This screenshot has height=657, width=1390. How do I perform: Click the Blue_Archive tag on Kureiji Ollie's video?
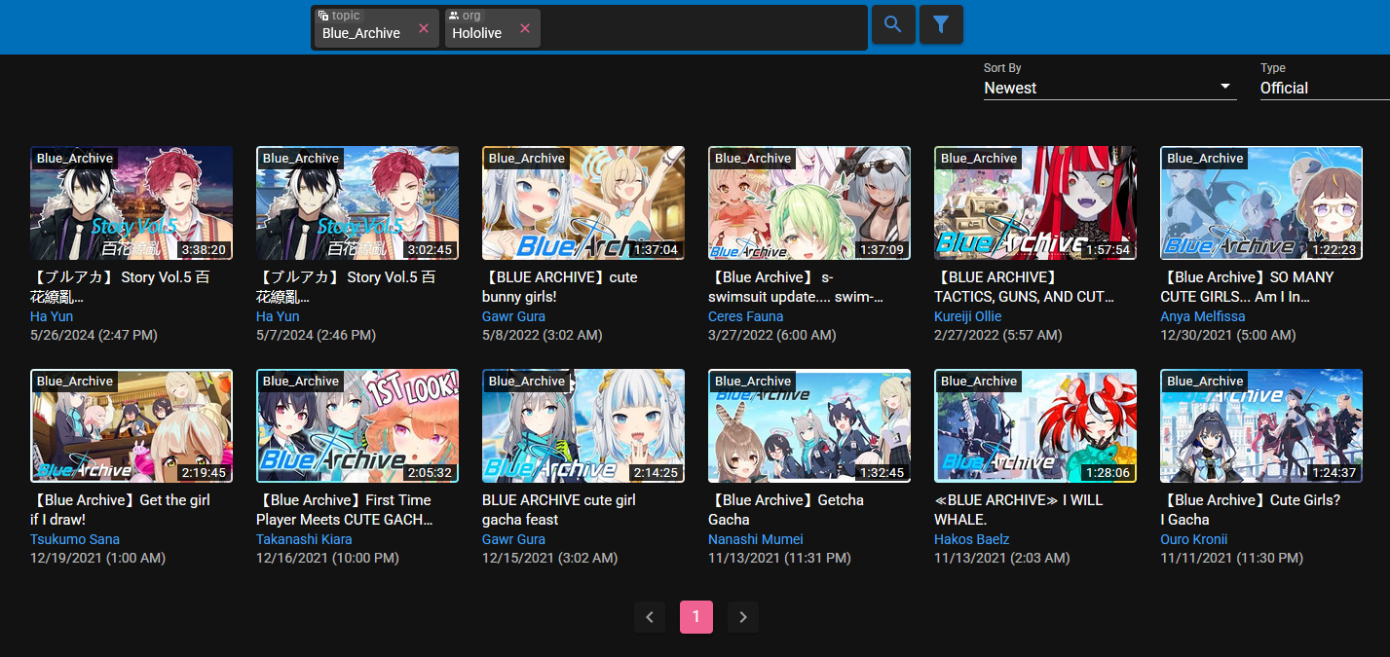tap(977, 159)
